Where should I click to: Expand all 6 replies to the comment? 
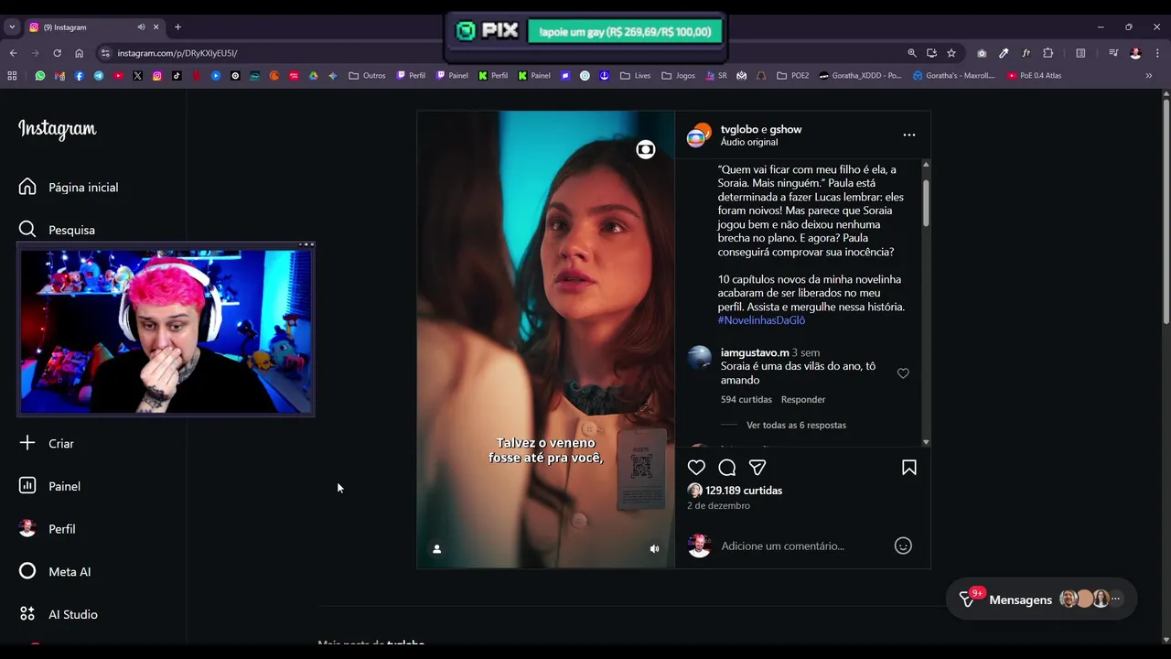[x=796, y=425]
